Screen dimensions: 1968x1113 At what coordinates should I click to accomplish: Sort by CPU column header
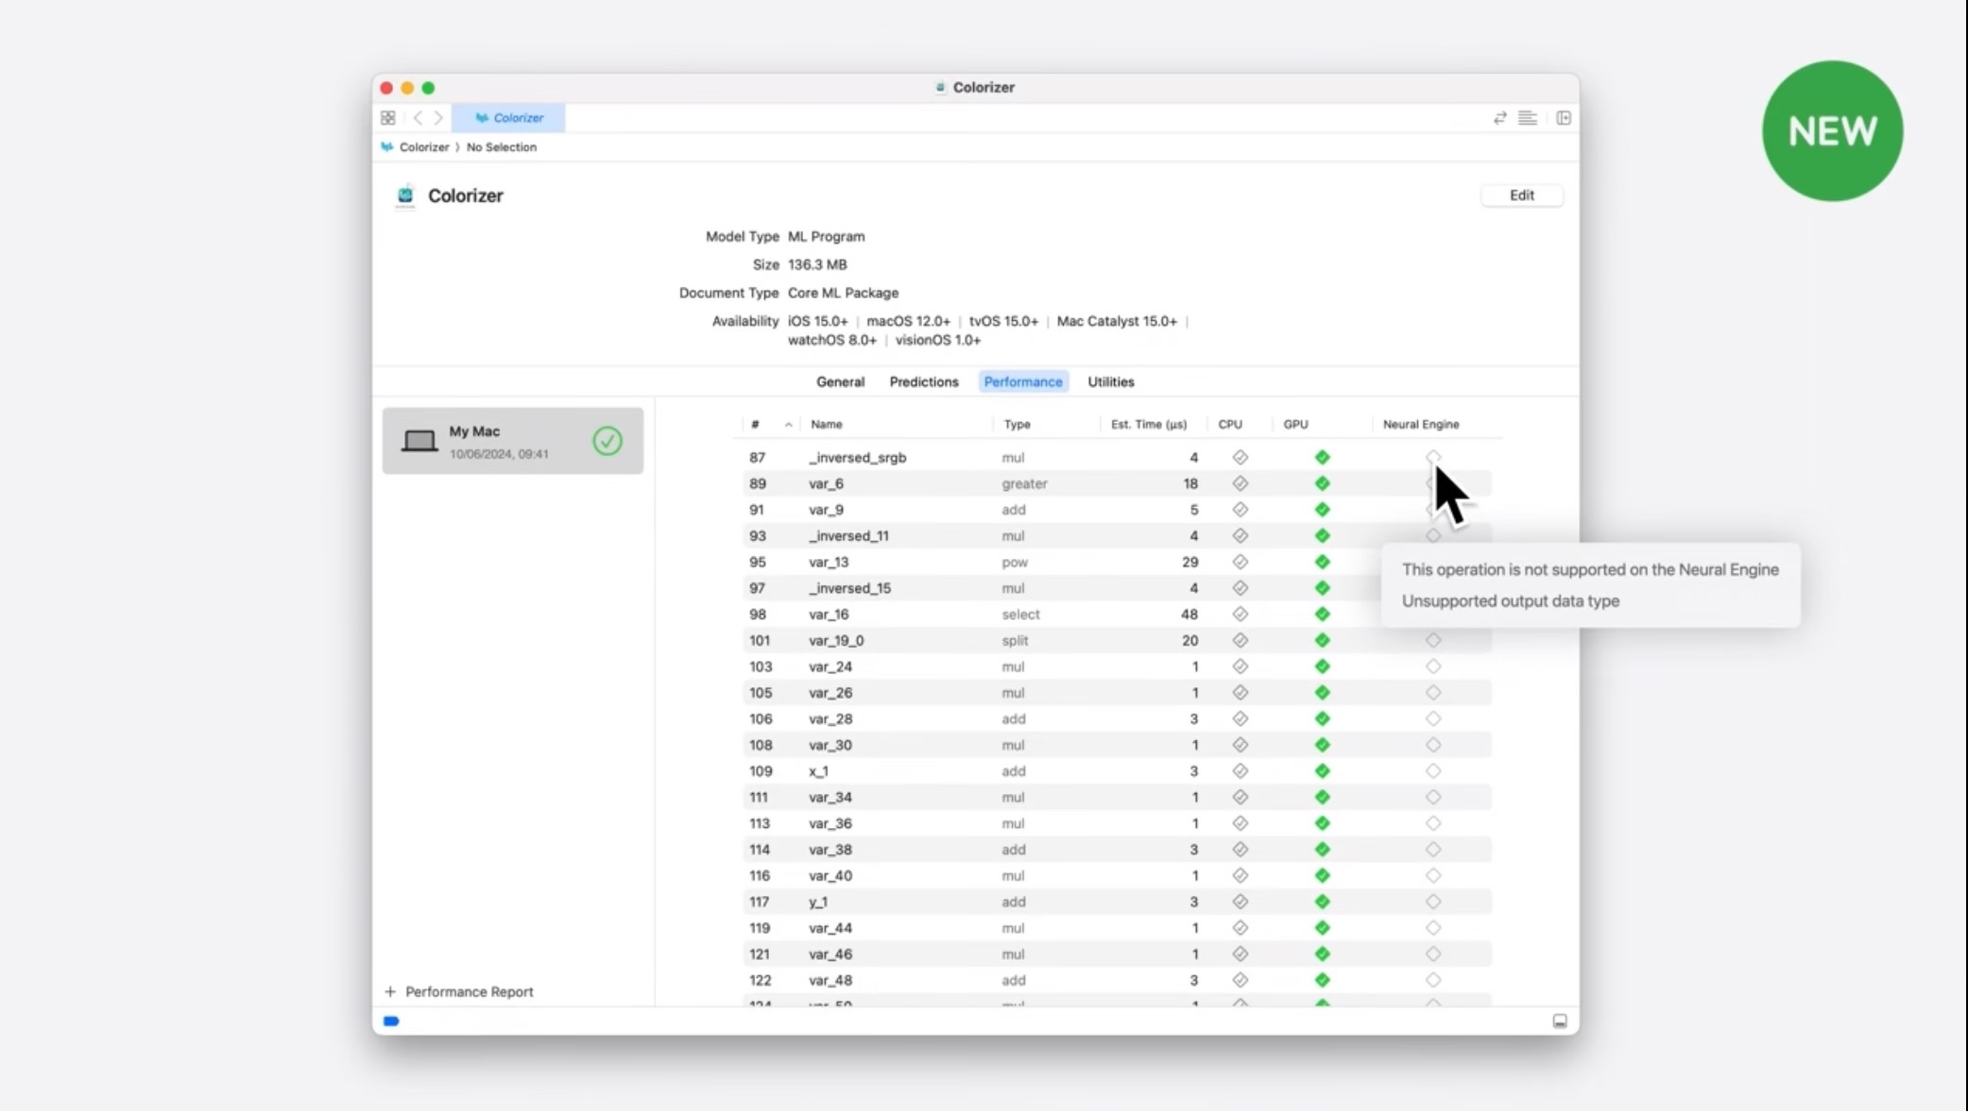[1229, 425]
